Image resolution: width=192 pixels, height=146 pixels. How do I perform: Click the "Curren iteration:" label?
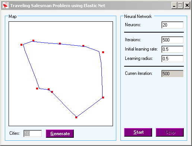coord(139,73)
